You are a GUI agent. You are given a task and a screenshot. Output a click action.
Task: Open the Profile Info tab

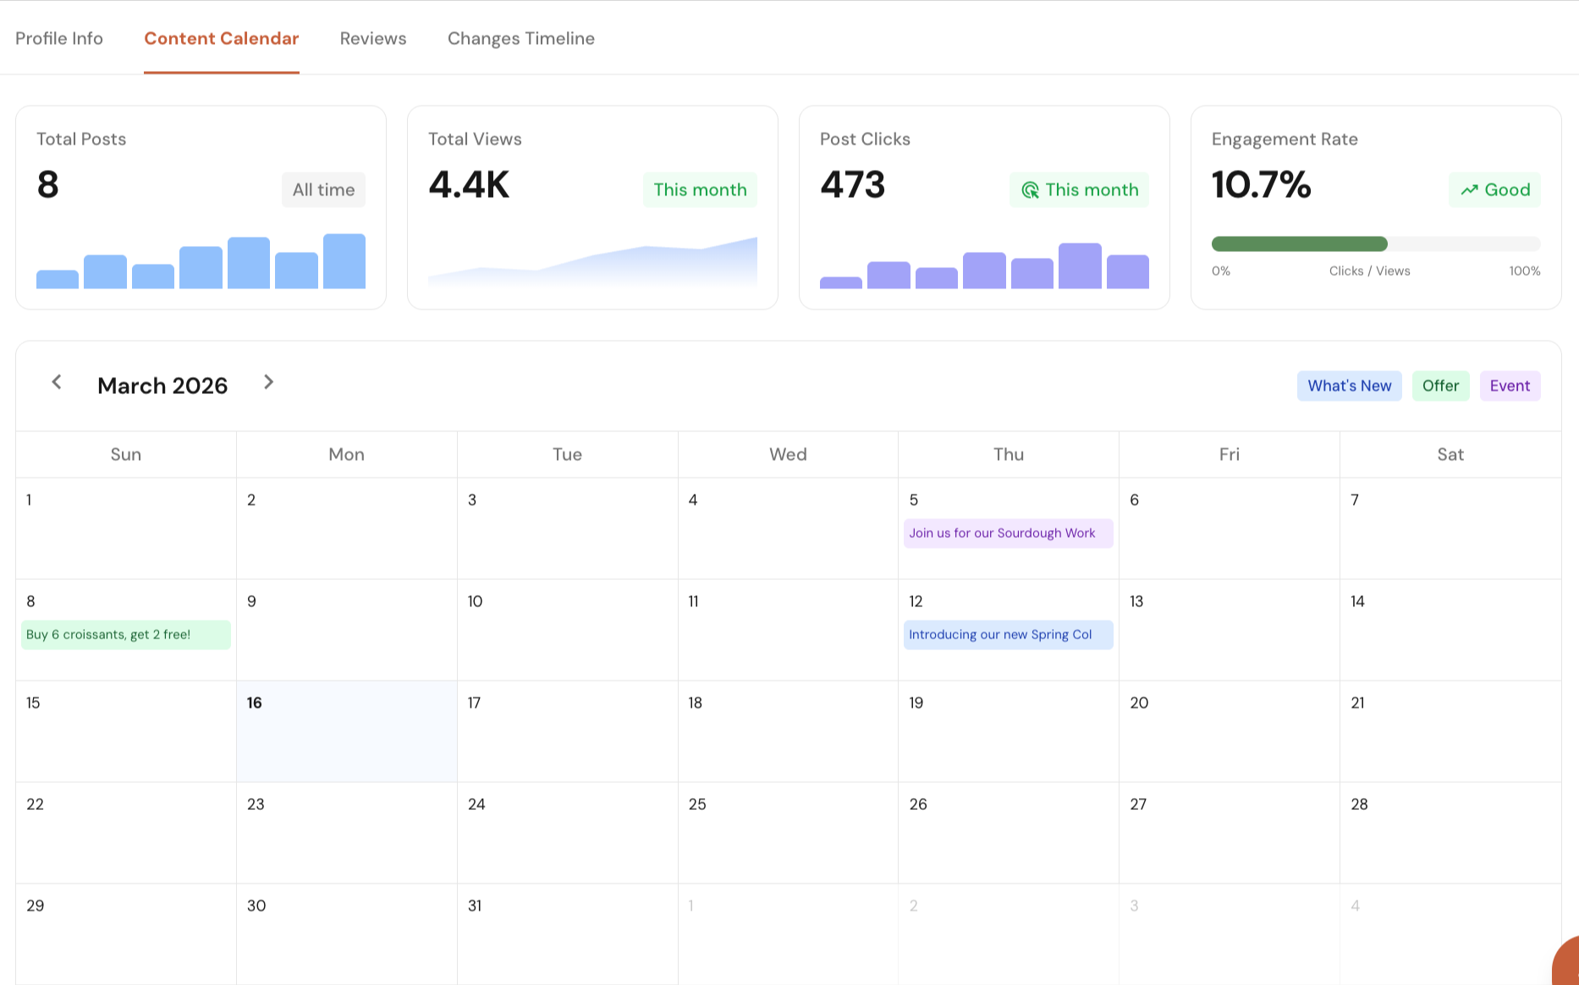59,39
